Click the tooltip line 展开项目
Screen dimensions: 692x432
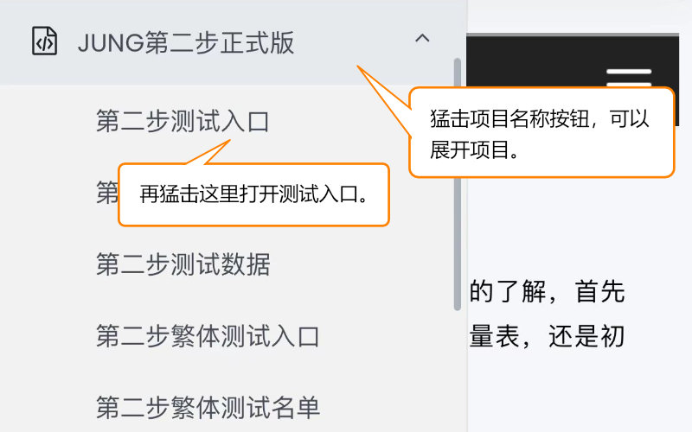click(x=474, y=149)
